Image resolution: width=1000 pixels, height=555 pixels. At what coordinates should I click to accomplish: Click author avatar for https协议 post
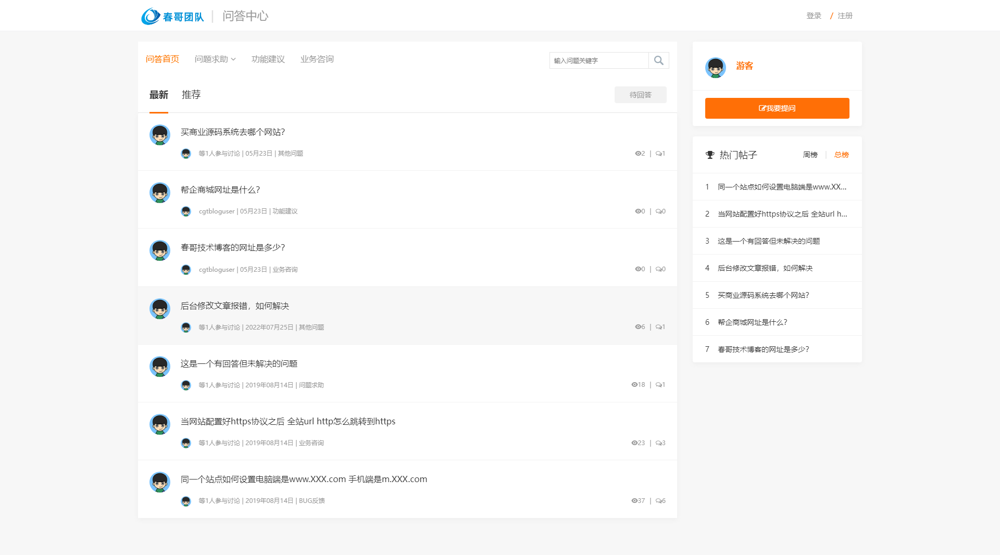coord(160,424)
